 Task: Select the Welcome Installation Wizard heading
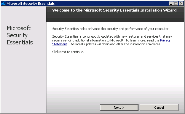click(x=114, y=10)
